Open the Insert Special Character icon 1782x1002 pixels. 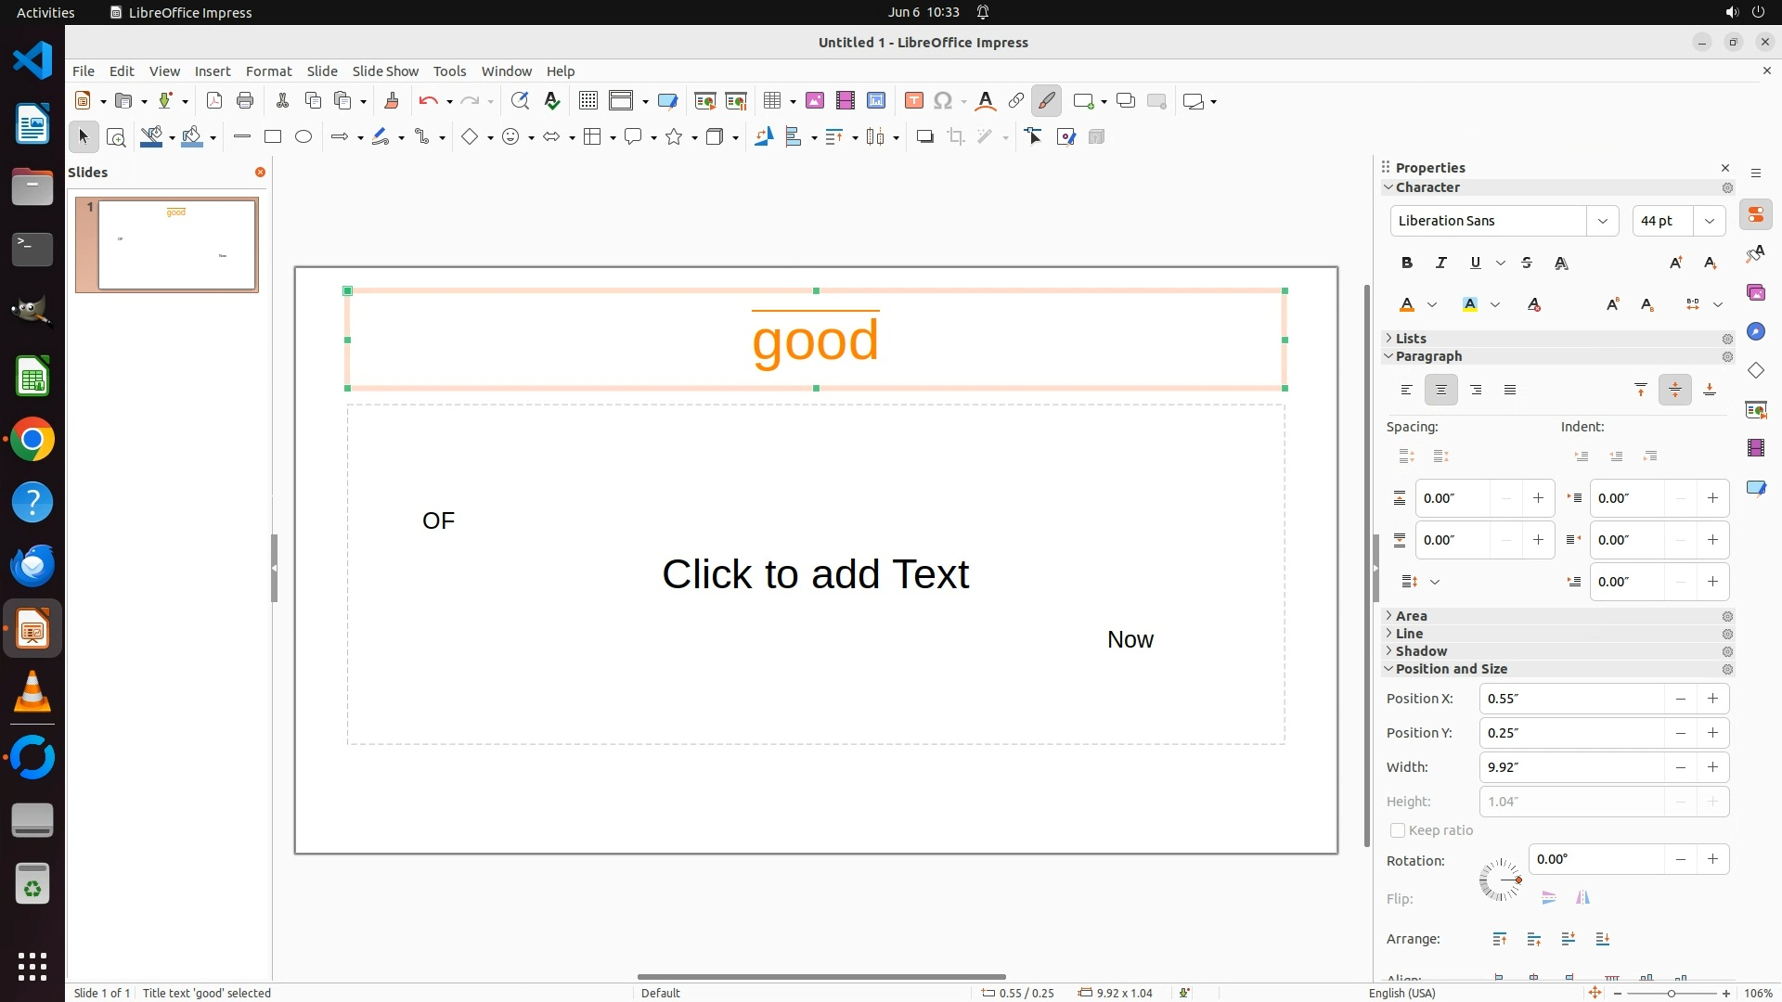[x=943, y=100]
